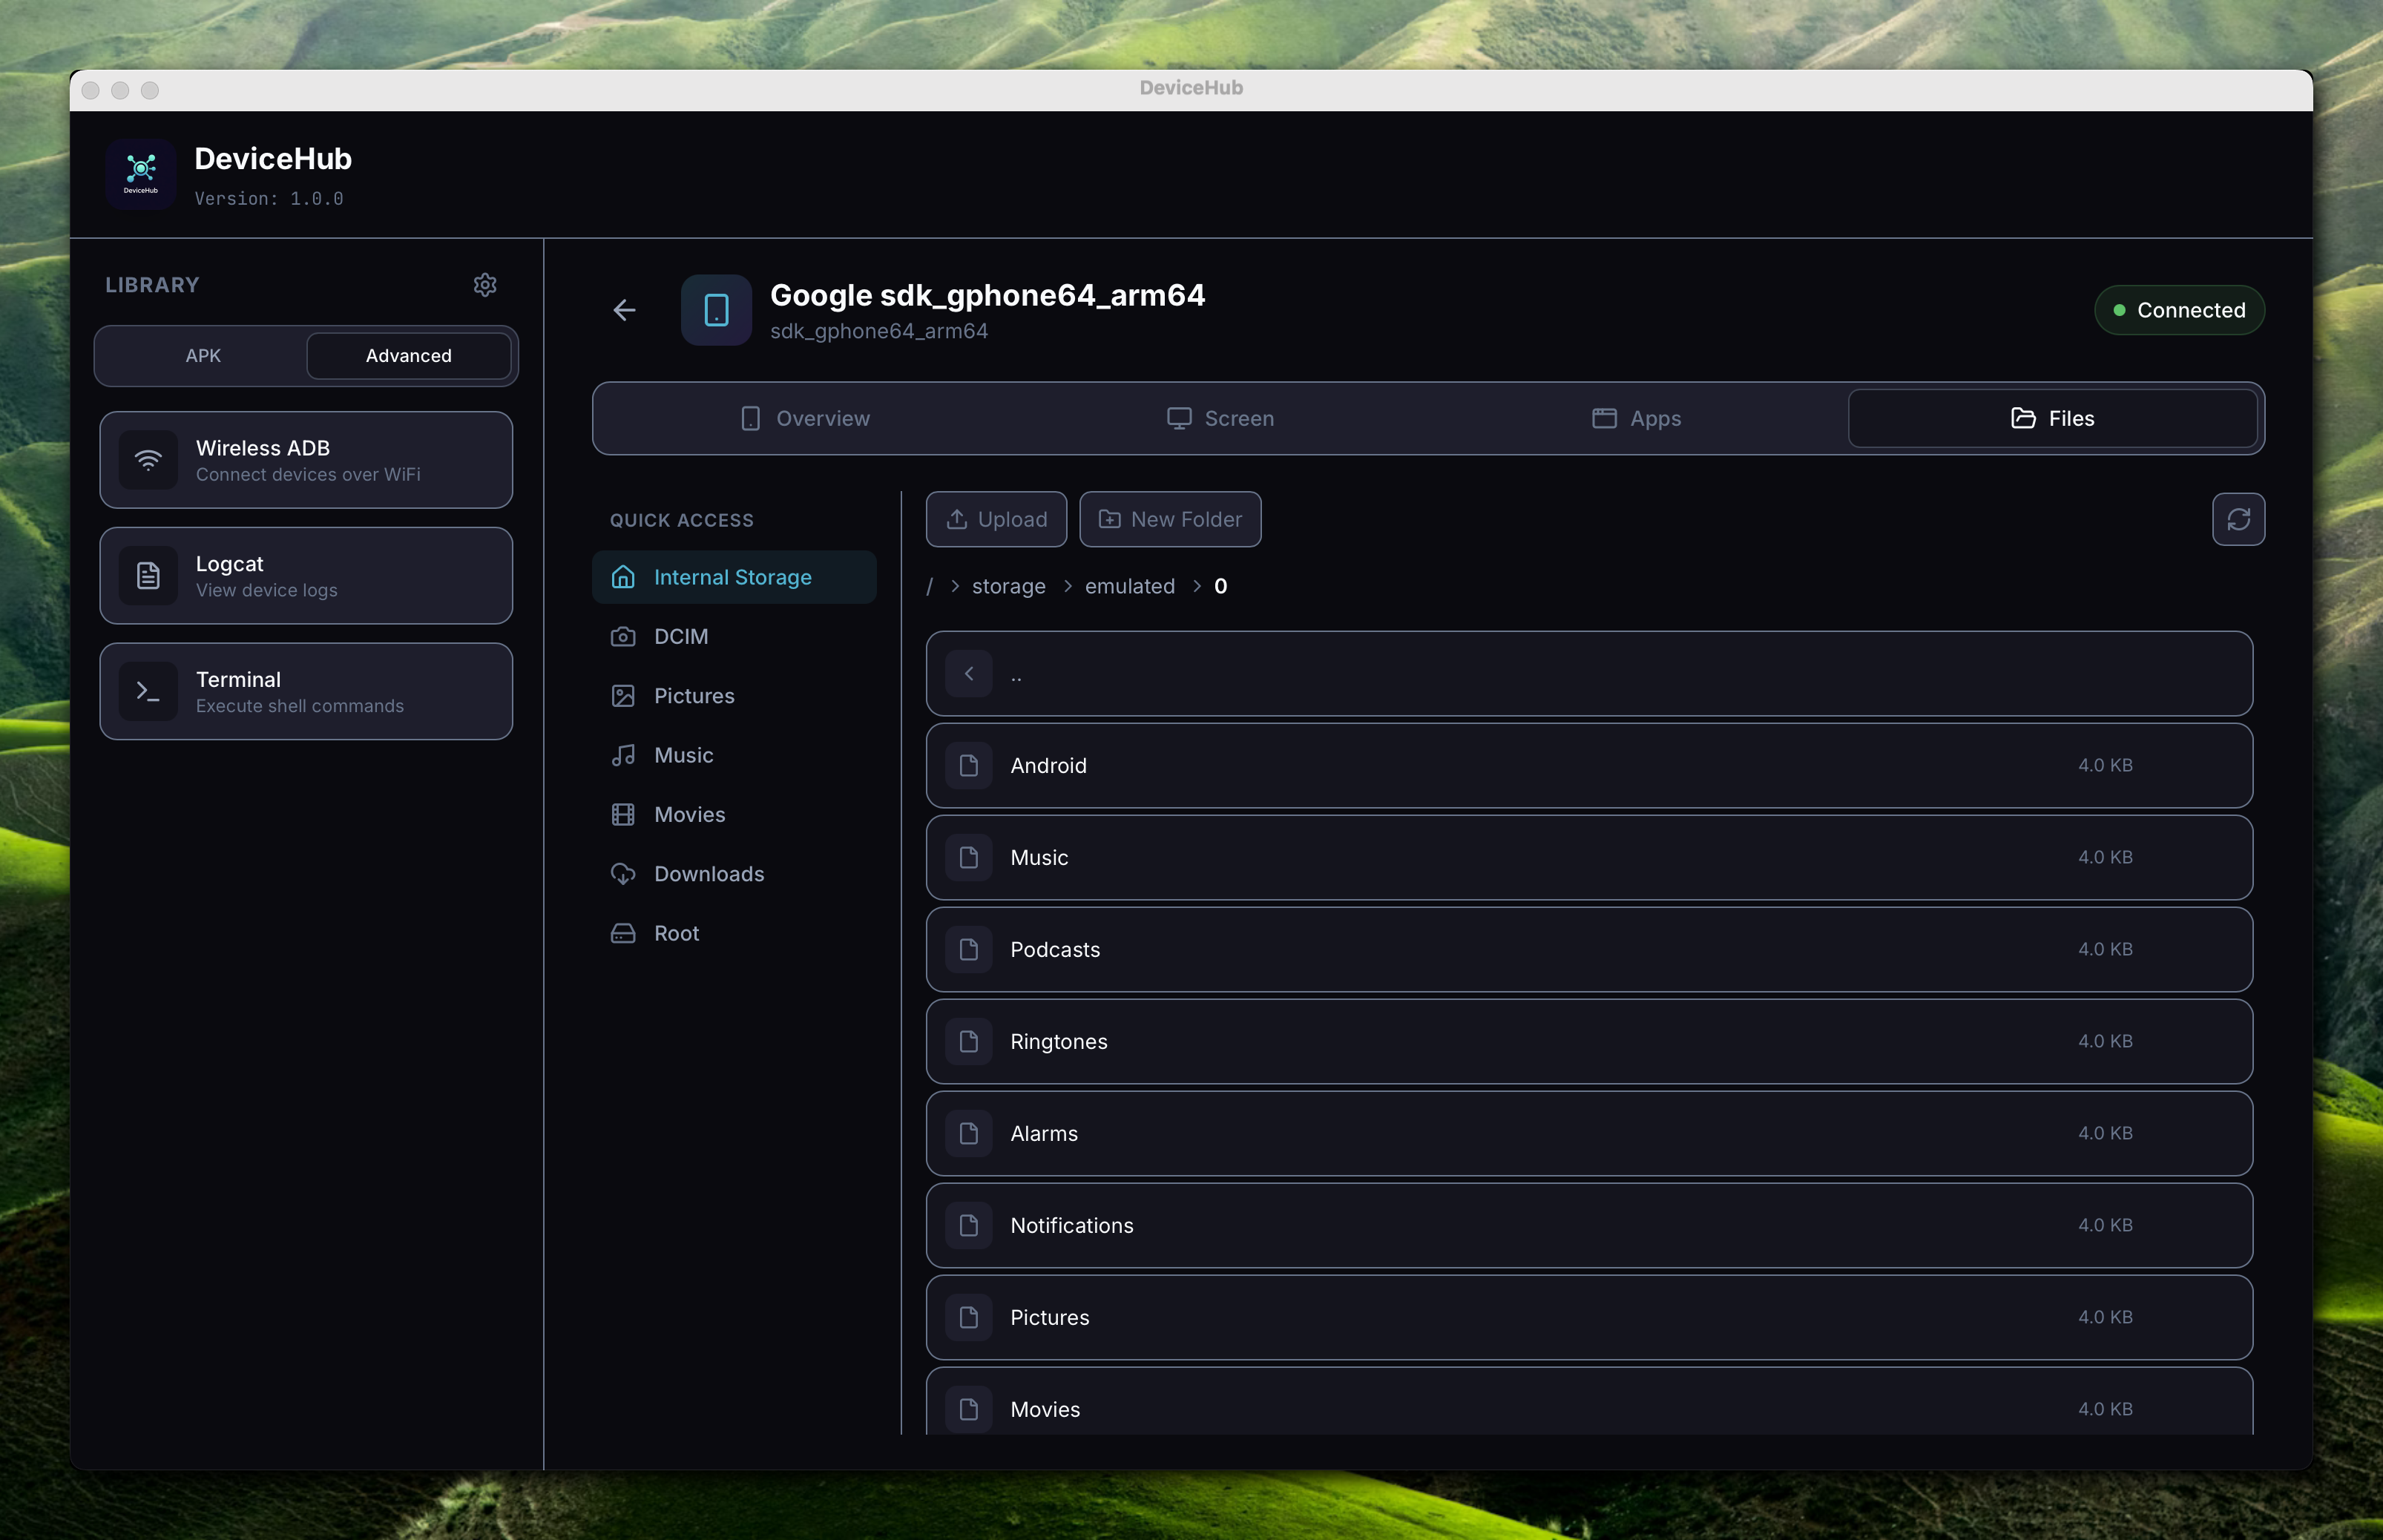Viewport: 2383px width, 1540px height.
Task: Open Downloads from the Quick Access list
Action: click(x=708, y=874)
